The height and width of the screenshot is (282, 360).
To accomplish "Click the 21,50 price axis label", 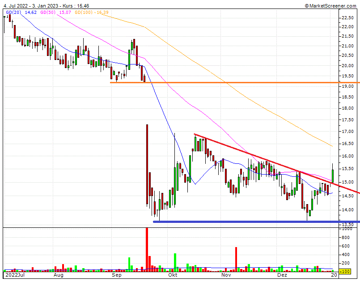I will pos(347,36).
